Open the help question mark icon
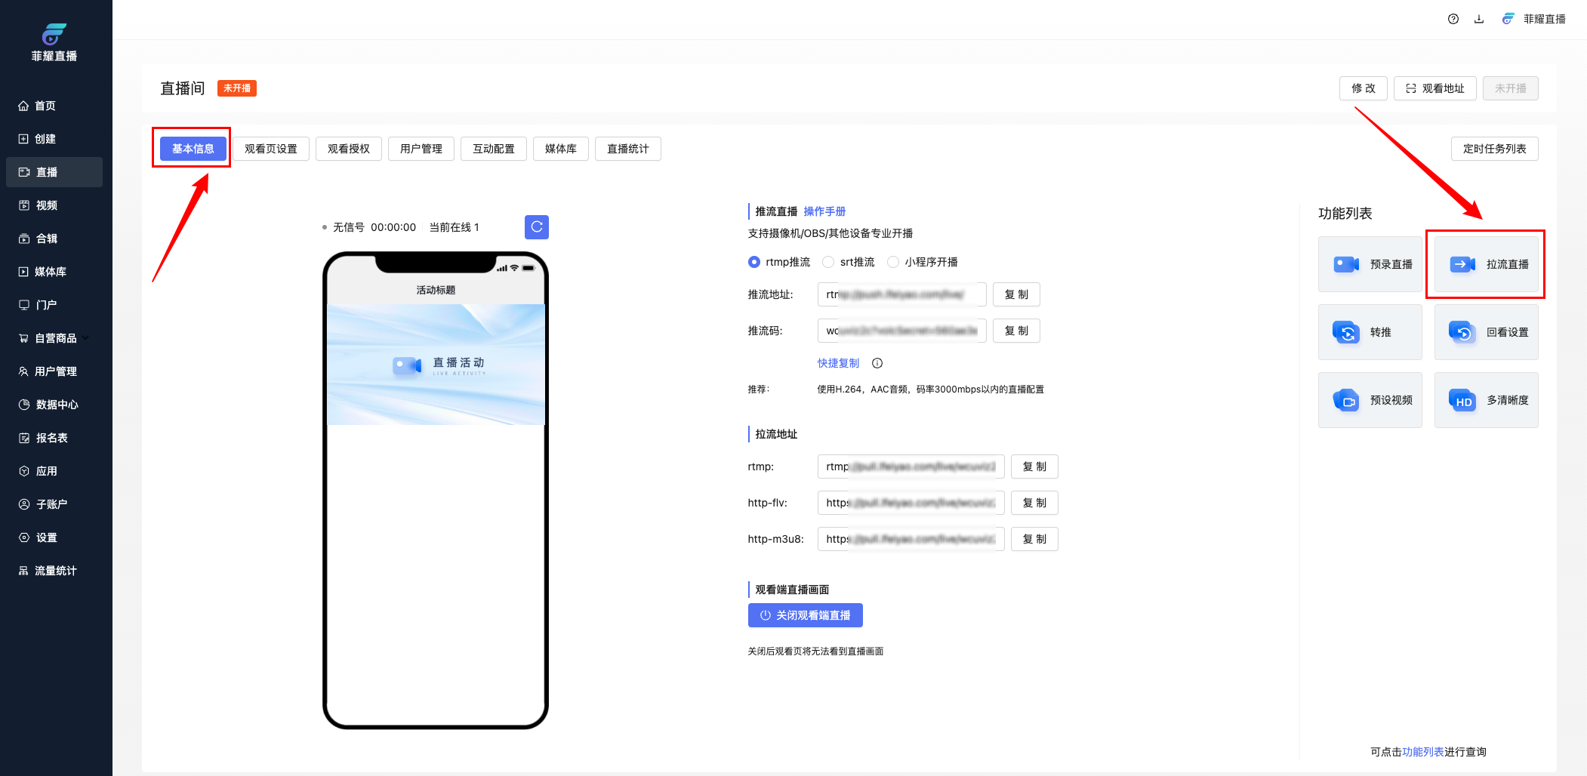The width and height of the screenshot is (1587, 776). [x=1453, y=19]
